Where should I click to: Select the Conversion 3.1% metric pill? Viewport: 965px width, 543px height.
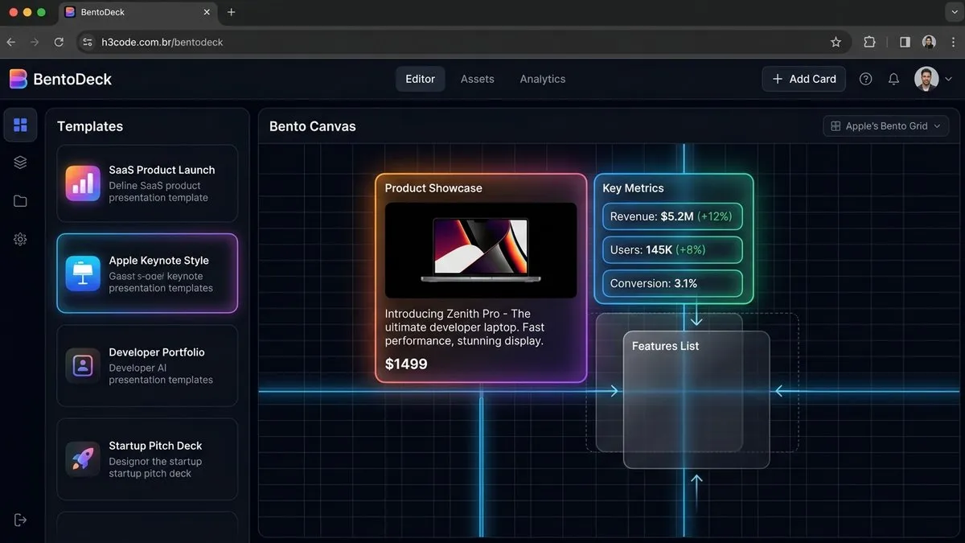[672, 284]
